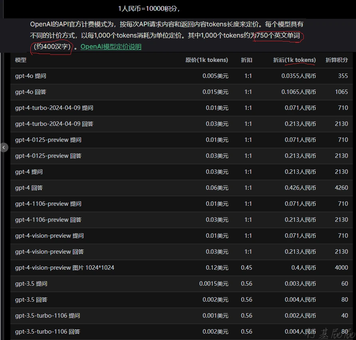Click the 40 points value
Viewport: 356px width, 340px height.
point(345,316)
